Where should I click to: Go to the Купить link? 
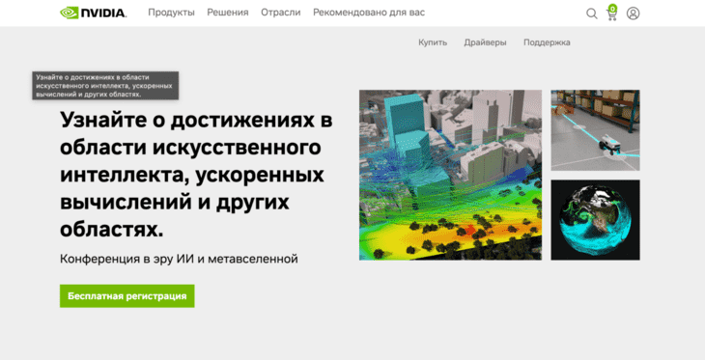point(433,42)
